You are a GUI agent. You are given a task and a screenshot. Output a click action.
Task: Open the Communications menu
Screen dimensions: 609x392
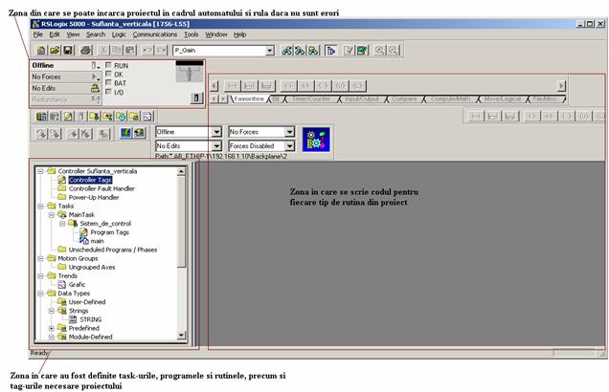pos(155,34)
